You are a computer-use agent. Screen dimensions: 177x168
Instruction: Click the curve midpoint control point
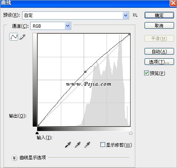tap(85, 72)
